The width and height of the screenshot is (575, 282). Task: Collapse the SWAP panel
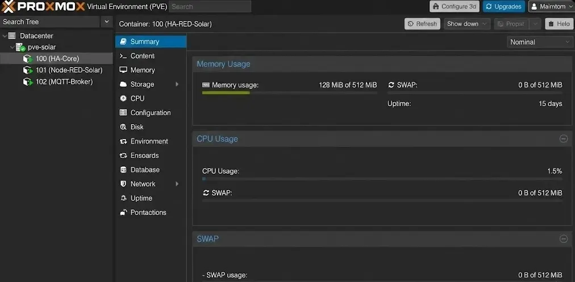tap(563, 239)
